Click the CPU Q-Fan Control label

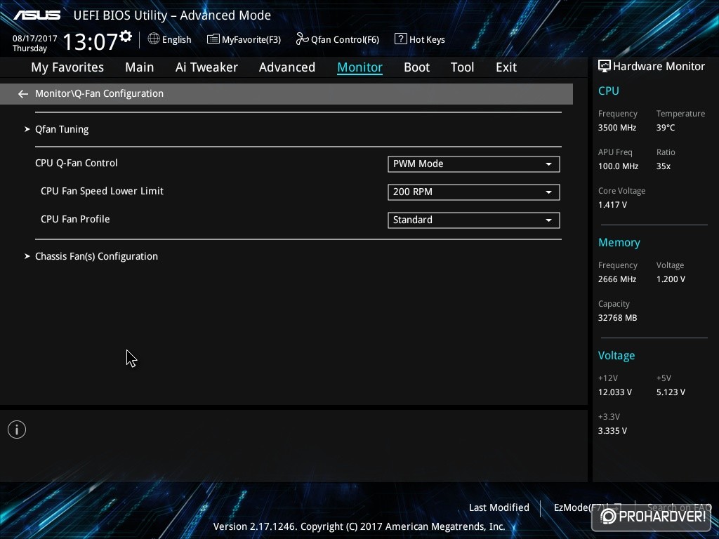[77, 163]
